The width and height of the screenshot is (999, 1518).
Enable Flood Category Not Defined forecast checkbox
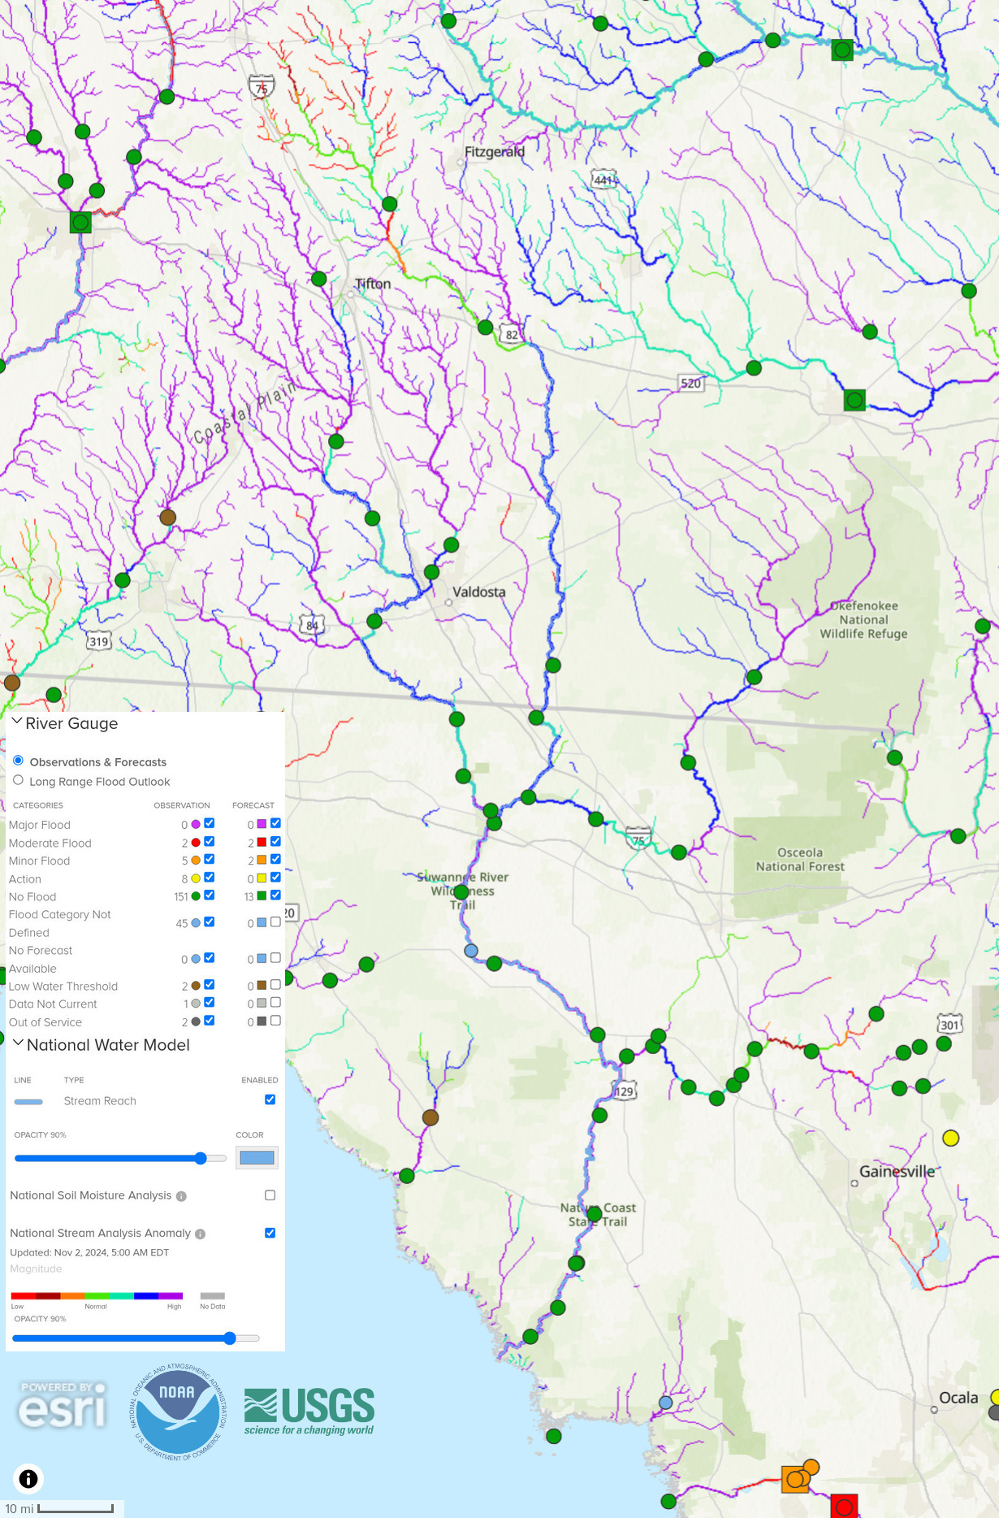275,922
